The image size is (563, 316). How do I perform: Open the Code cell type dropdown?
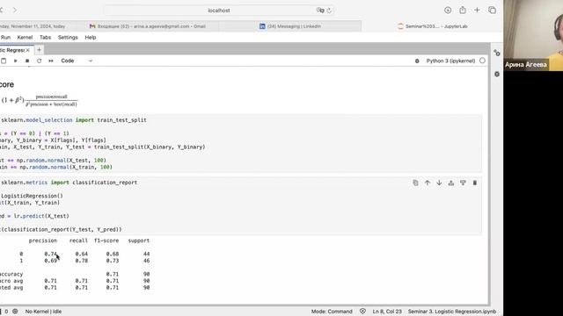(x=77, y=61)
